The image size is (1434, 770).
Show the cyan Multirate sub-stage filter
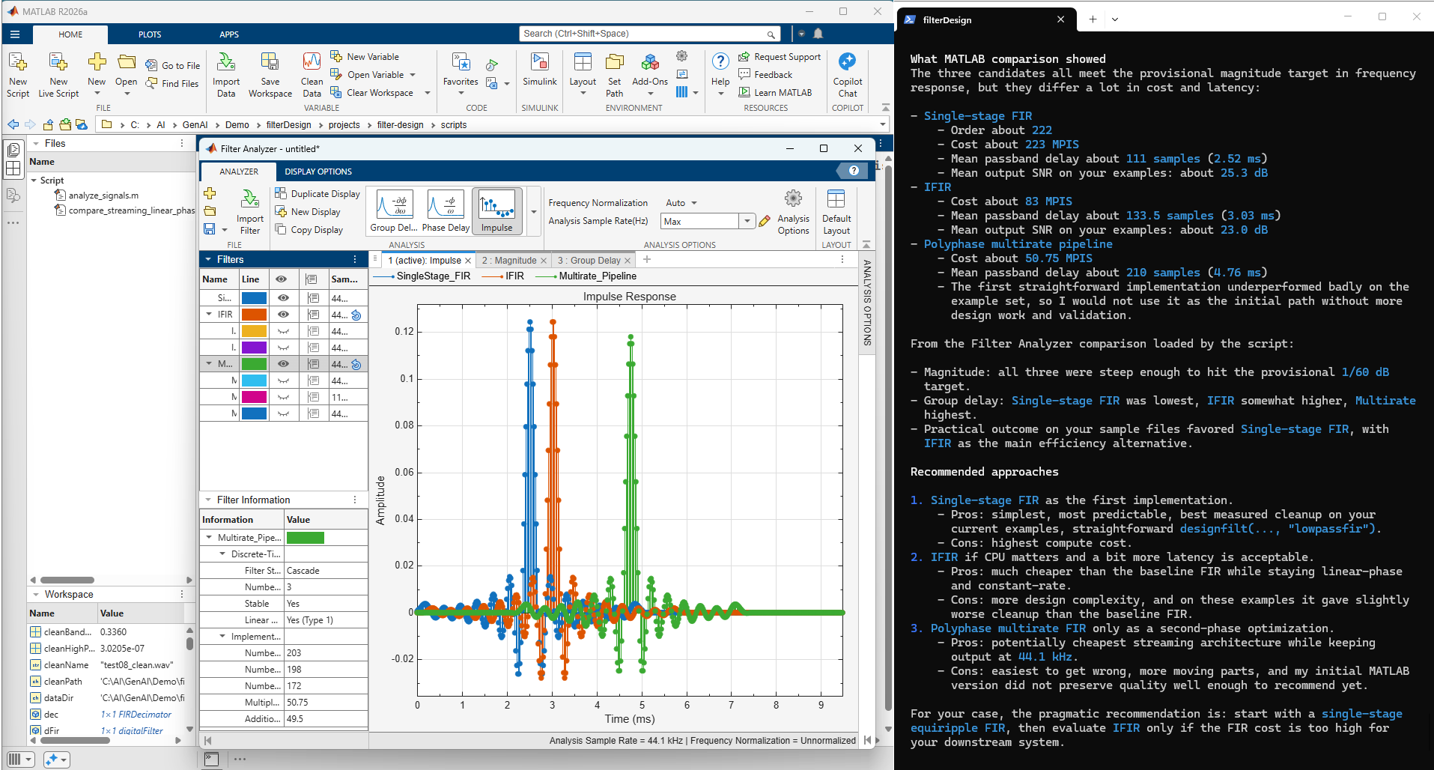point(283,381)
